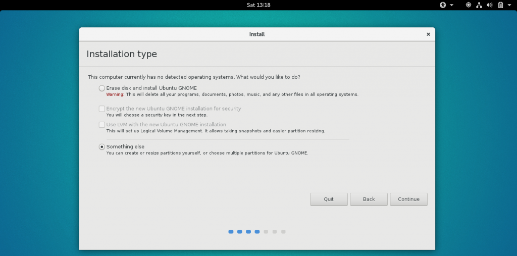Open the accessibility menu icon in top bar
This screenshot has width=517, height=256.
coord(443,5)
